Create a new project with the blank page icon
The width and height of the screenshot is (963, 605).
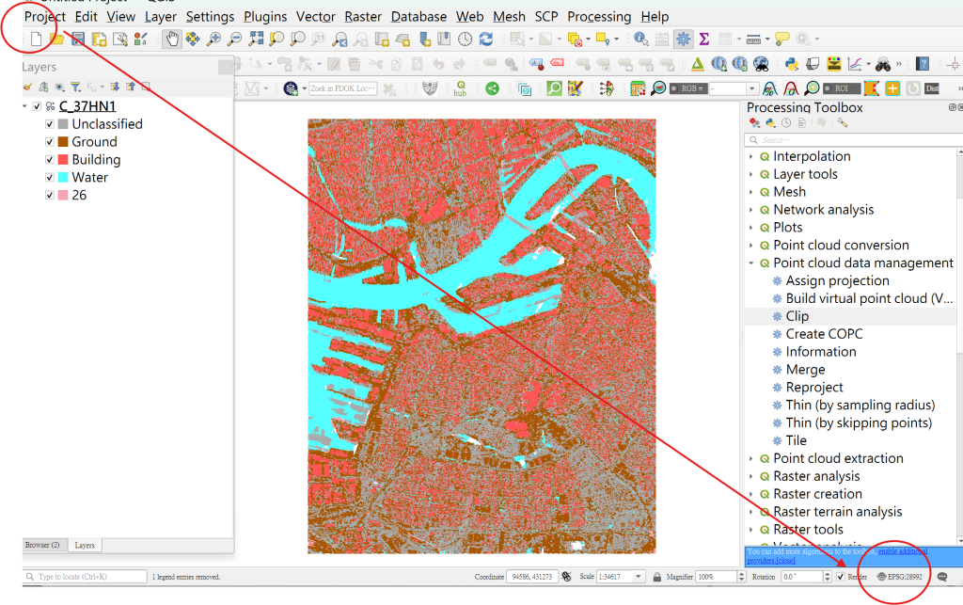(x=36, y=40)
